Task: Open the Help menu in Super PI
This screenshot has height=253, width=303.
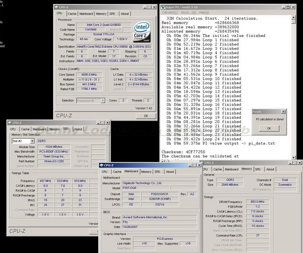Action: [x=204, y=12]
